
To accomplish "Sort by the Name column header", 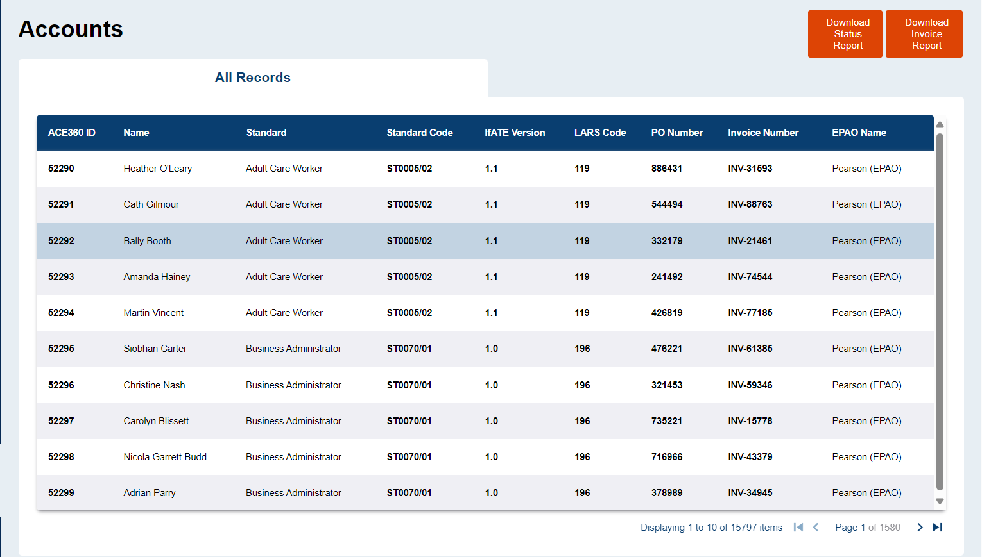I will [x=136, y=133].
